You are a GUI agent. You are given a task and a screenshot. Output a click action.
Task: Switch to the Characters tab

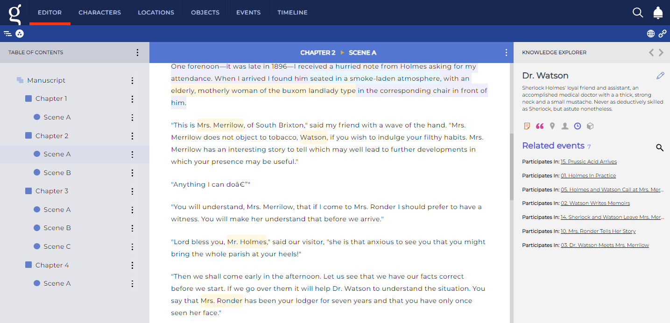[99, 13]
